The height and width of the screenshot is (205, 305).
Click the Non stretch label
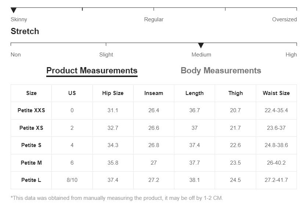(x=16, y=55)
